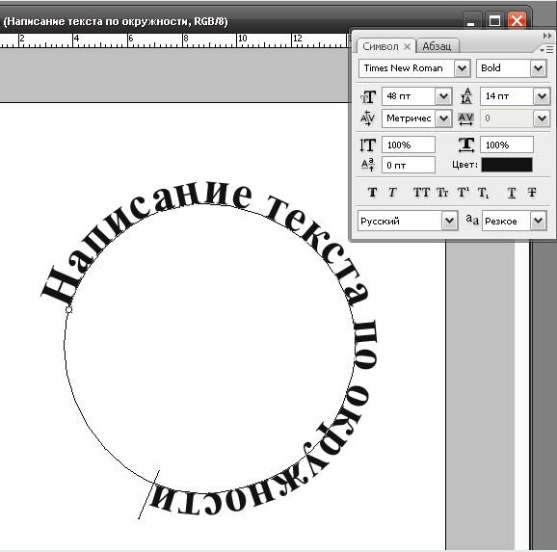Apply Subscript style button
This screenshot has width=557, height=552.
pyautogui.click(x=483, y=193)
